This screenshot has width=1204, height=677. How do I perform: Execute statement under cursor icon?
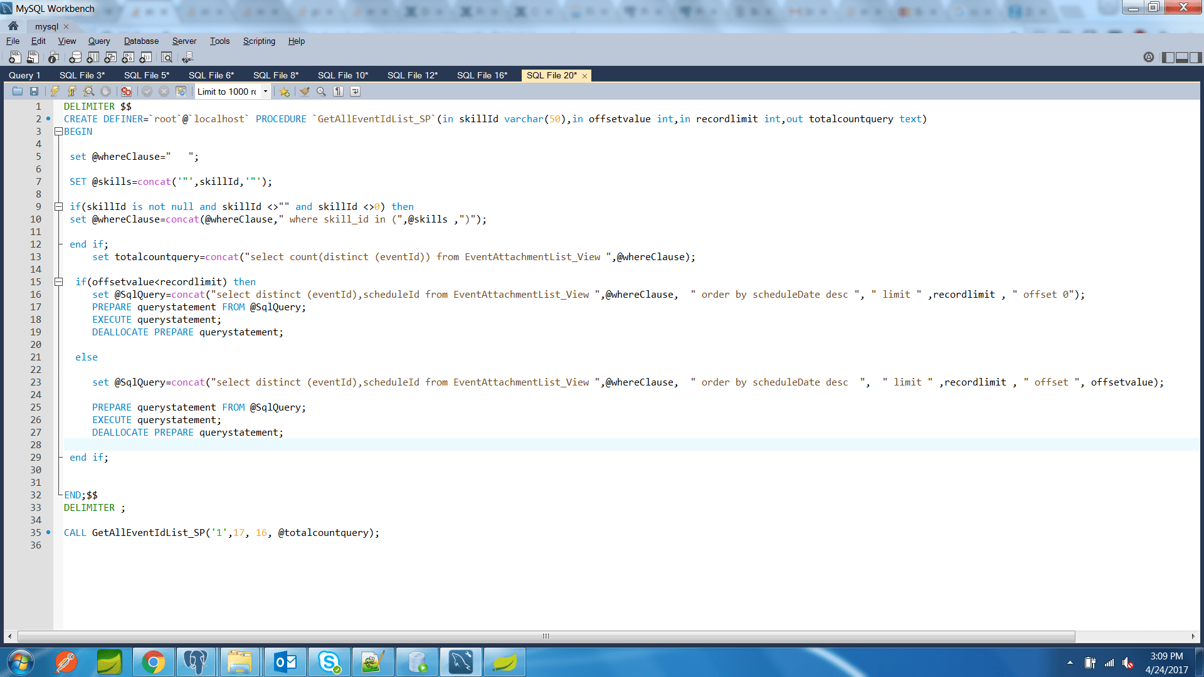[x=72, y=92]
